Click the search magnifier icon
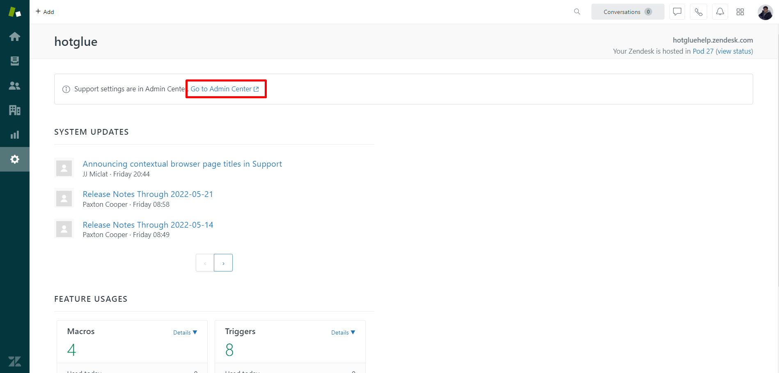The width and height of the screenshot is (779, 373). click(577, 12)
